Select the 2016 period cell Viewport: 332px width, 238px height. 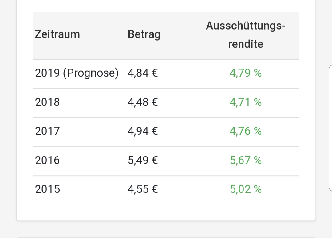(x=47, y=160)
